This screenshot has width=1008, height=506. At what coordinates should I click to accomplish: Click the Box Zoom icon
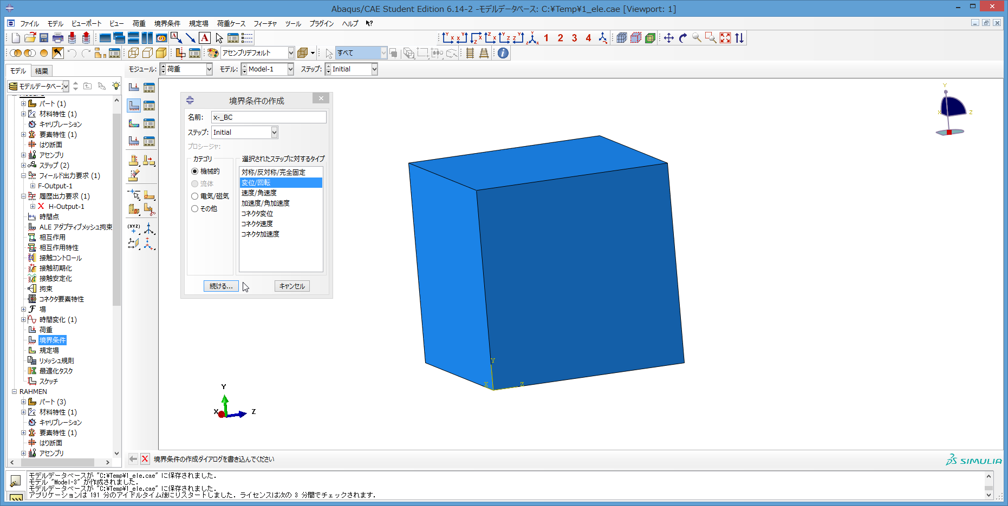711,38
